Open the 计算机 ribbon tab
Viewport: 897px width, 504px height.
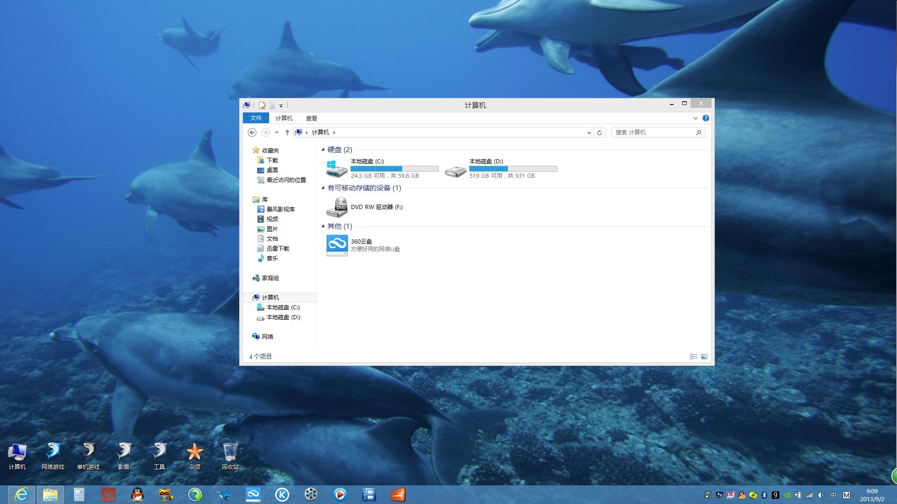tap(284, 118)
